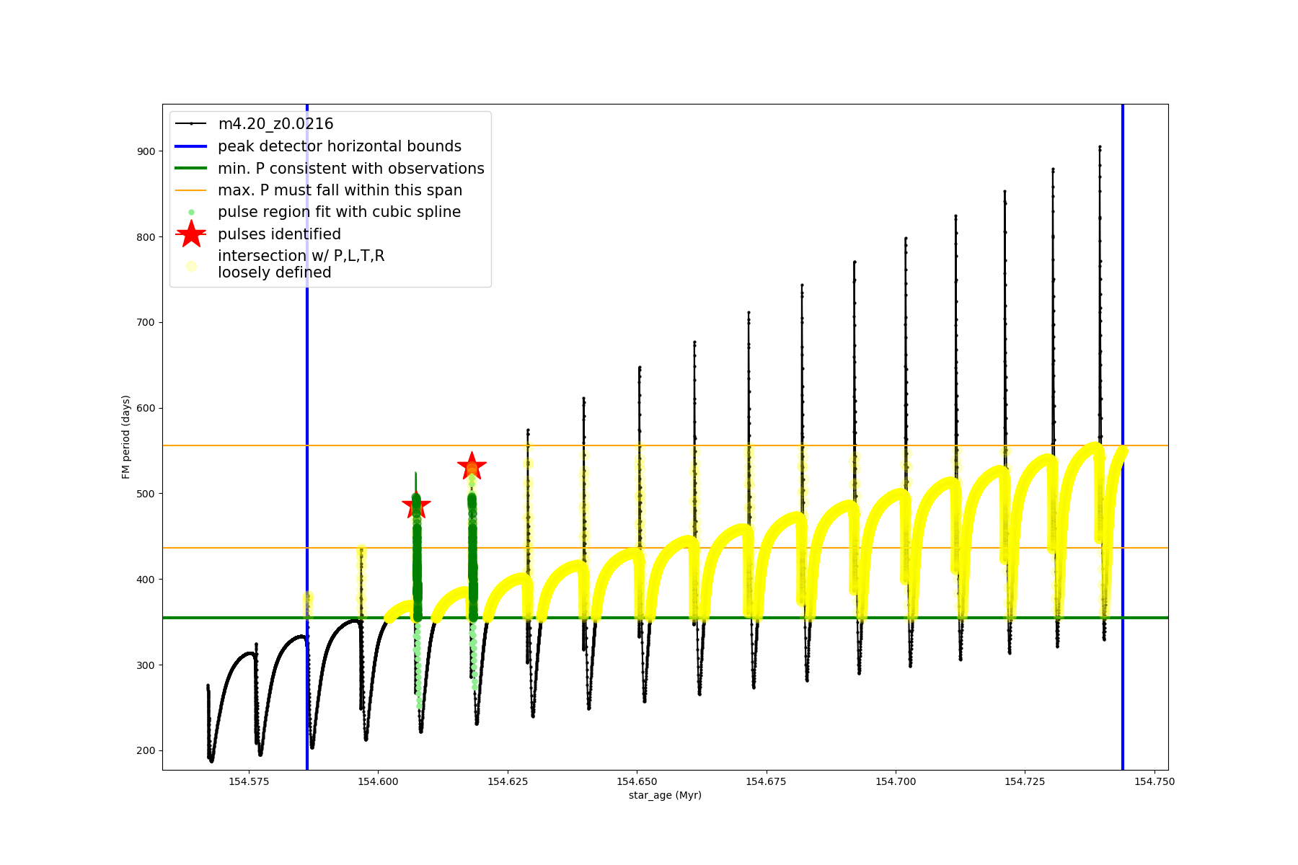Click the 'FM period (days)' y-axis label
This screenshot has width=1298, height=865.
(126, 437)
